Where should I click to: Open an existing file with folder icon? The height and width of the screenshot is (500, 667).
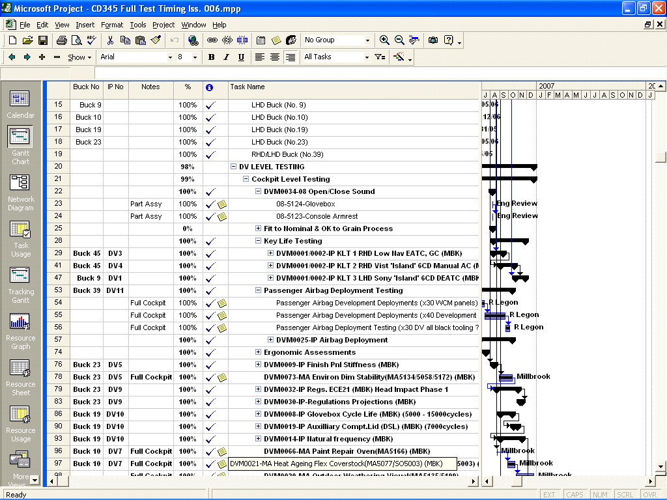click(x=27, y=40)
